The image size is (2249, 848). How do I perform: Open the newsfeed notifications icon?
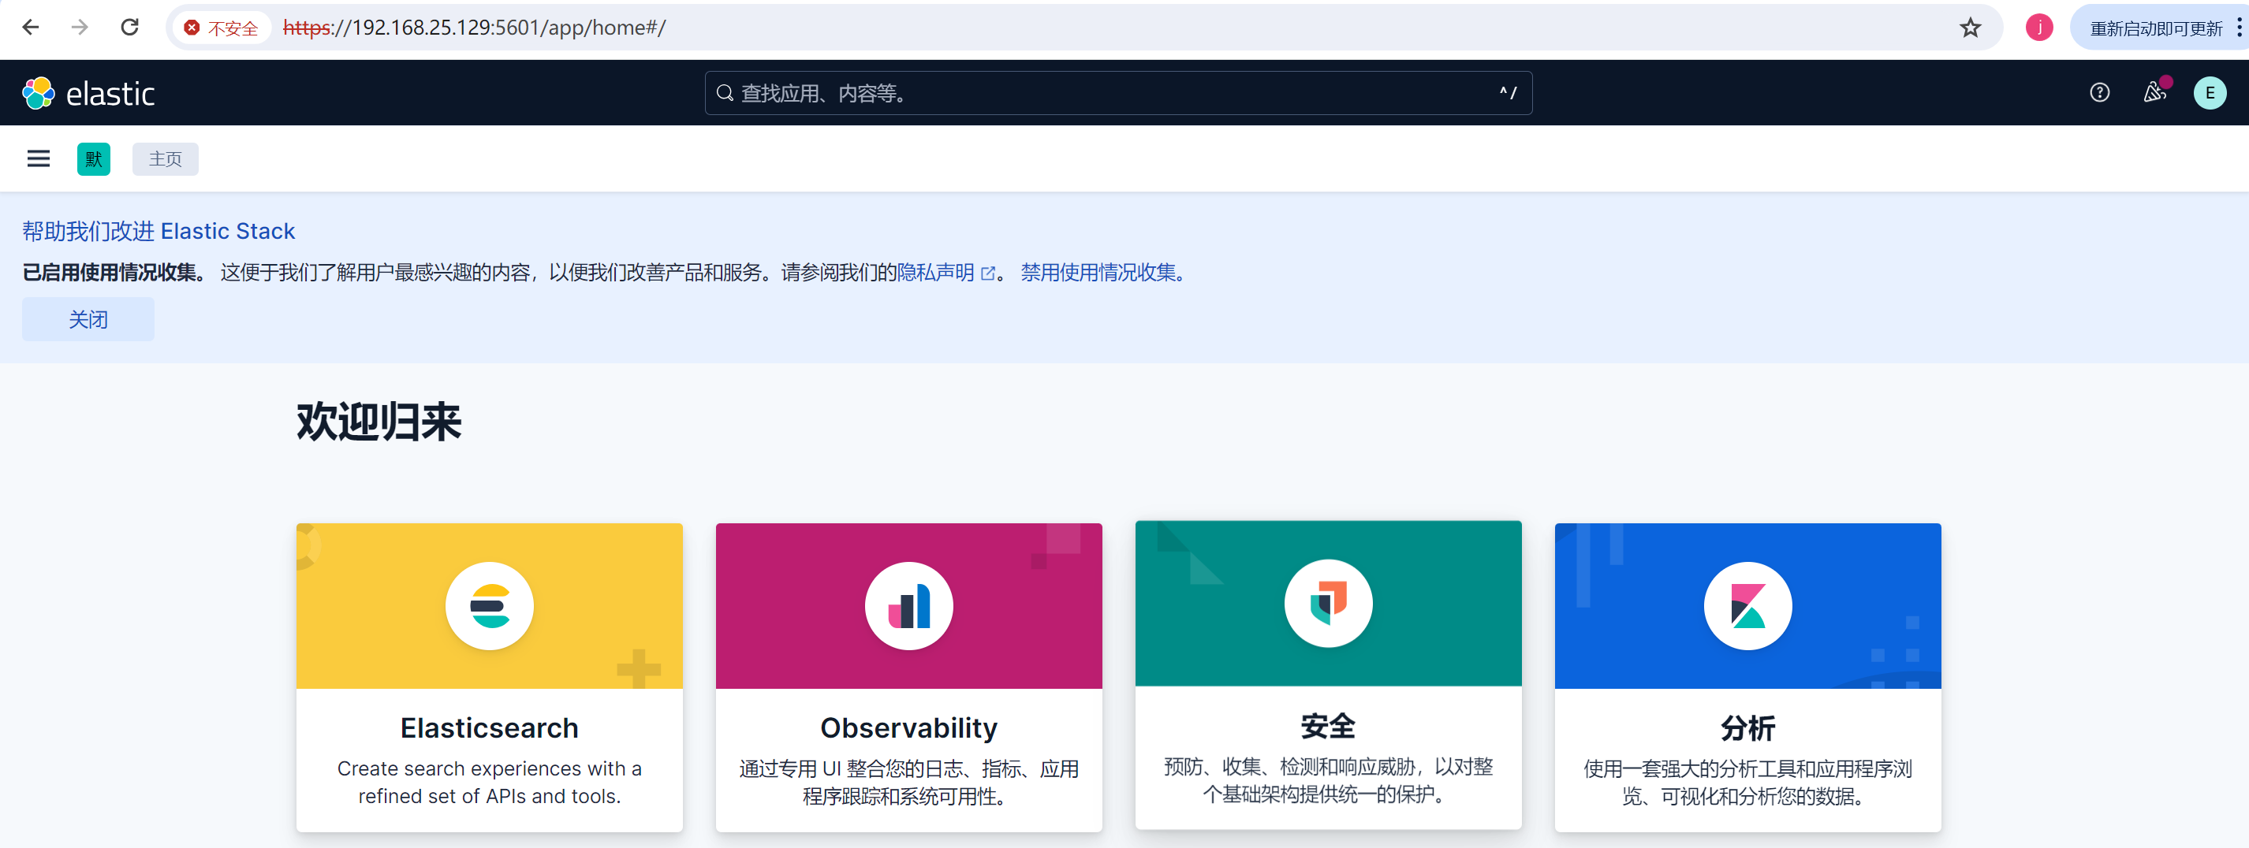click(x=2154, y=92)
